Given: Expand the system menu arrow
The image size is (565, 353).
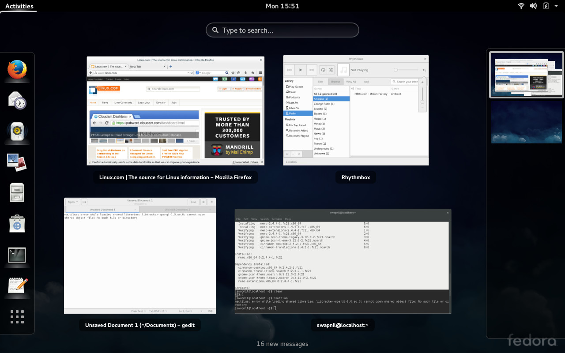Looking at the screenshot, I should [x=556, y=6].
